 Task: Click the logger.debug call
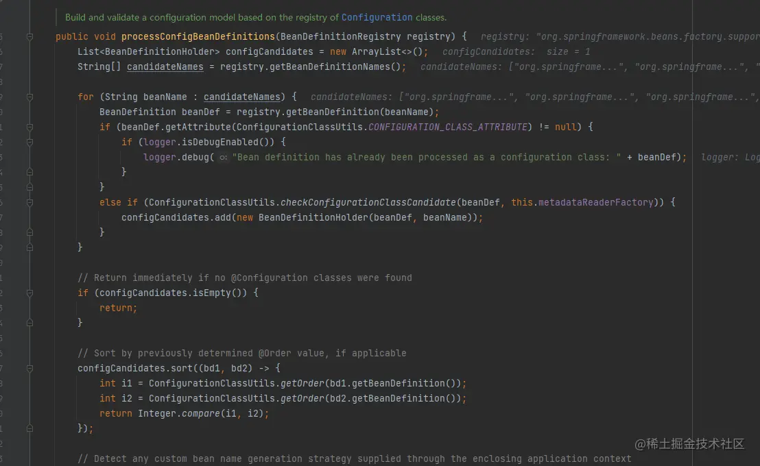pyautogui.click(x=176, y=158)
